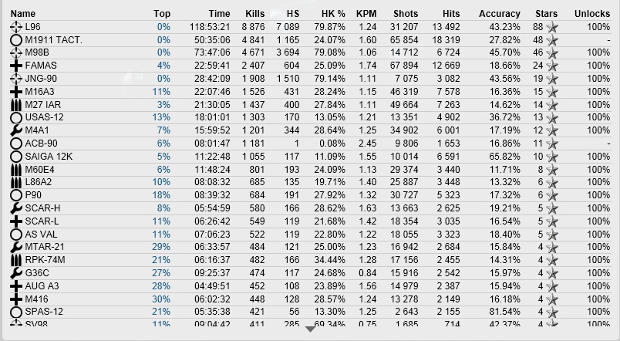Image resolution: width=620 pixels, height=341 pixels.
Task: Open the USAS-12 weapon entry
Action: (x=44, y=117)
